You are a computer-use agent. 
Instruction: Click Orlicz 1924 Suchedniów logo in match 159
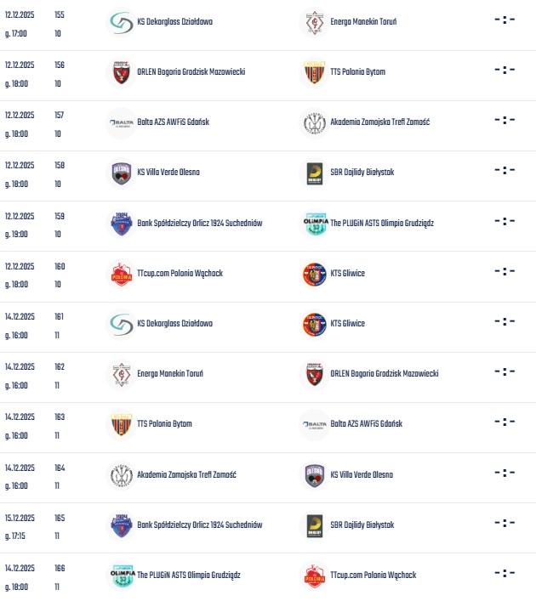tap(122, 223)
